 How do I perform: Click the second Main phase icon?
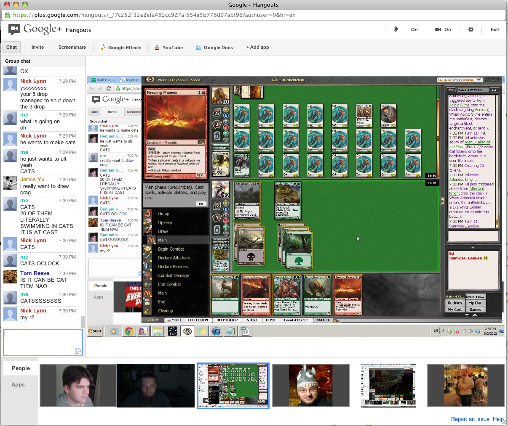(147, 293)
